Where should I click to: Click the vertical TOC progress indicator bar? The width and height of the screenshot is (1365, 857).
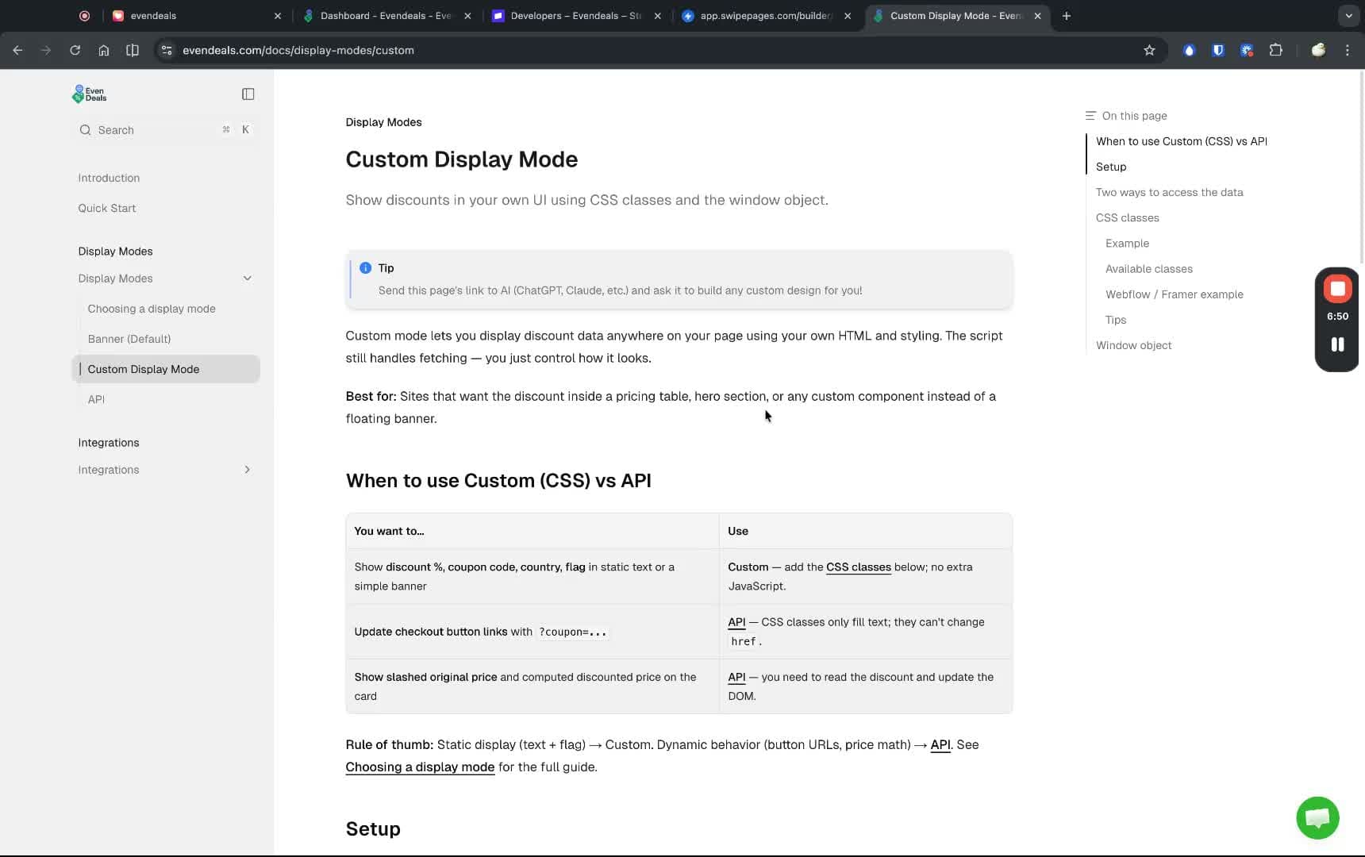point(1088,154)
